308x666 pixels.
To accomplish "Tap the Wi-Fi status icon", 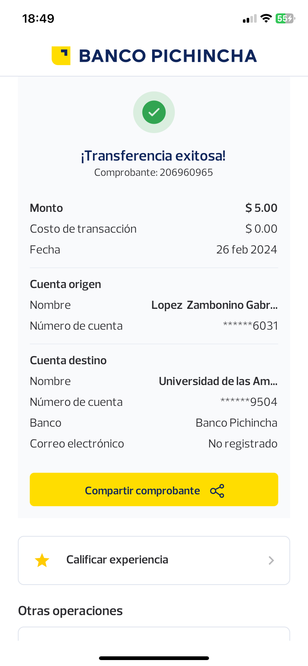I will click(266, 18).
